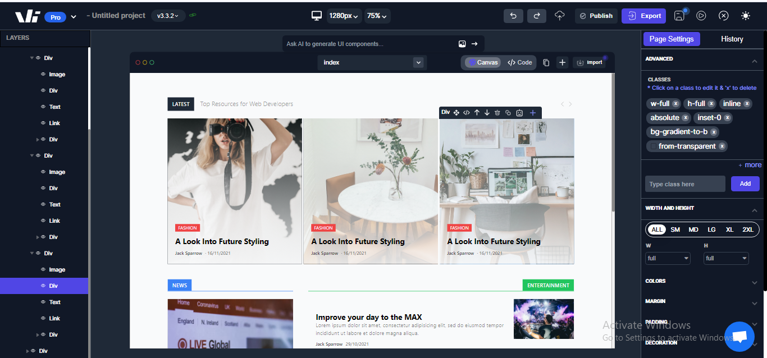Collapse the Advanced section
767x358 pixels.
tap(755, 61)
